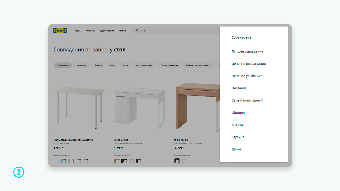This screenshot has width=340, height=191.
Task: Toggle Специальная цена filter
Action: point(169,65)
